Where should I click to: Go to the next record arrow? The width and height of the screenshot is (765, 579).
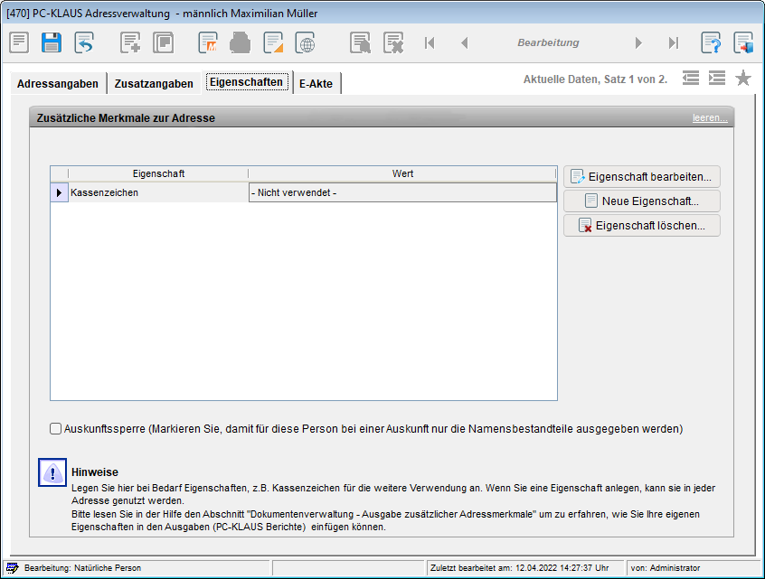coord(638,42)
